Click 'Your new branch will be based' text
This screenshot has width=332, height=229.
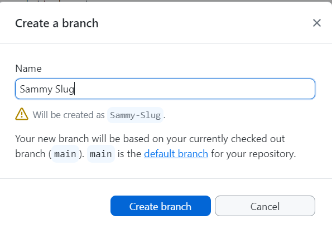[x=82, y=139]
